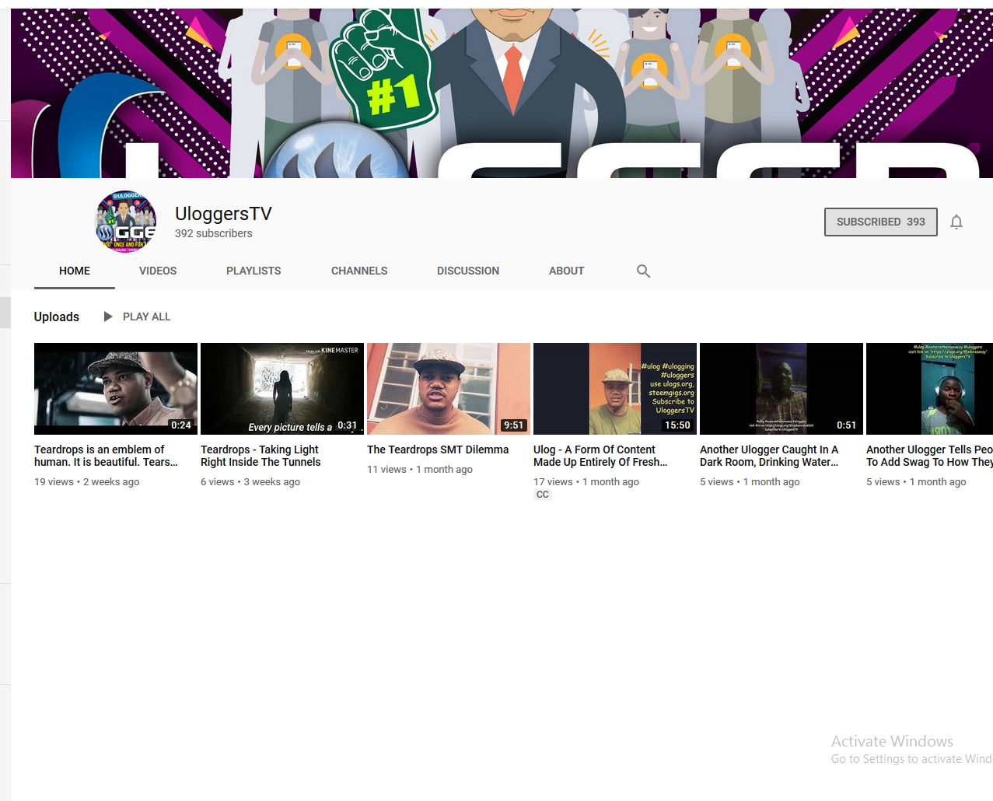Open the CHANNELS tab

(359, 271)
